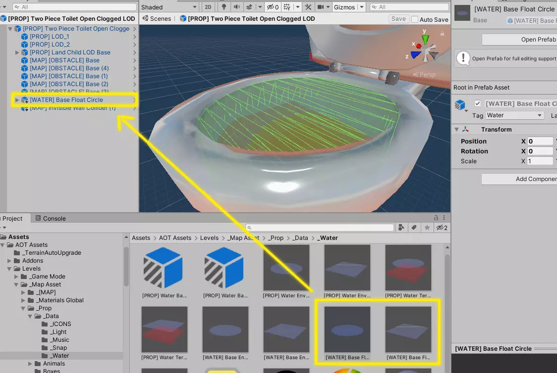Screen dimensions: 557x373
Task: Click Levels in breadcrumb path
Action: click(209, 238)
